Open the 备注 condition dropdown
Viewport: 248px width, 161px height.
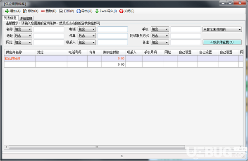pyautogui.click(x=160, y=42)
